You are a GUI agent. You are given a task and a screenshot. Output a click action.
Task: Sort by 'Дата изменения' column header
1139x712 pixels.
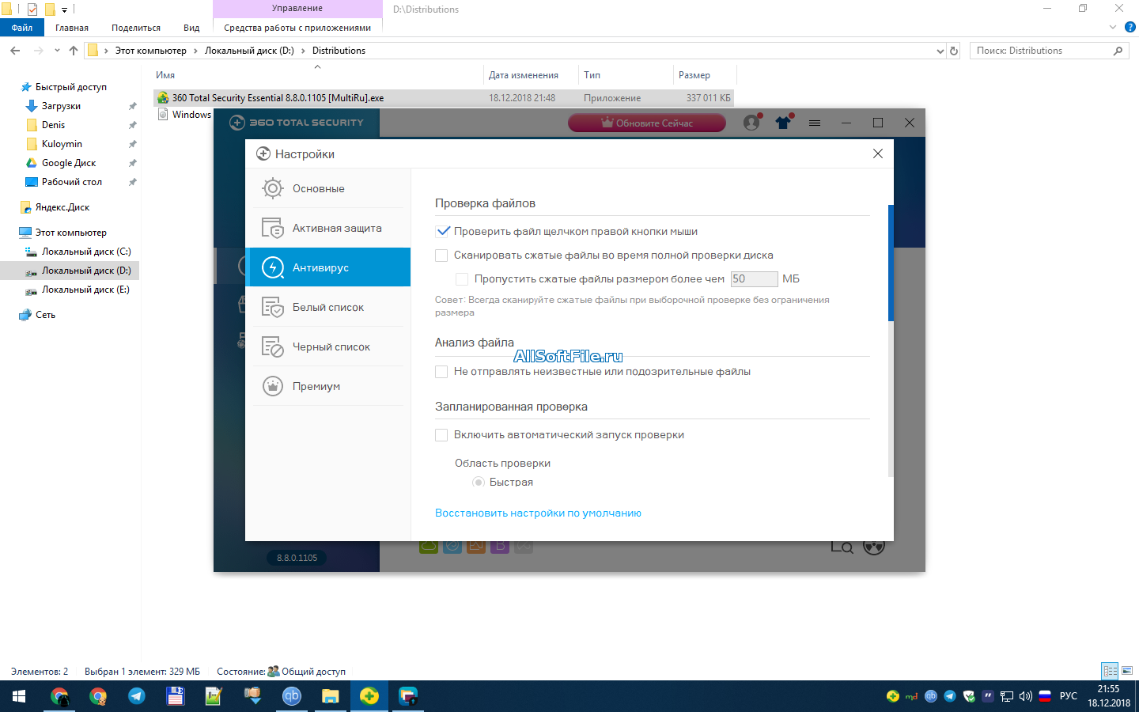(x=523, y=75)
